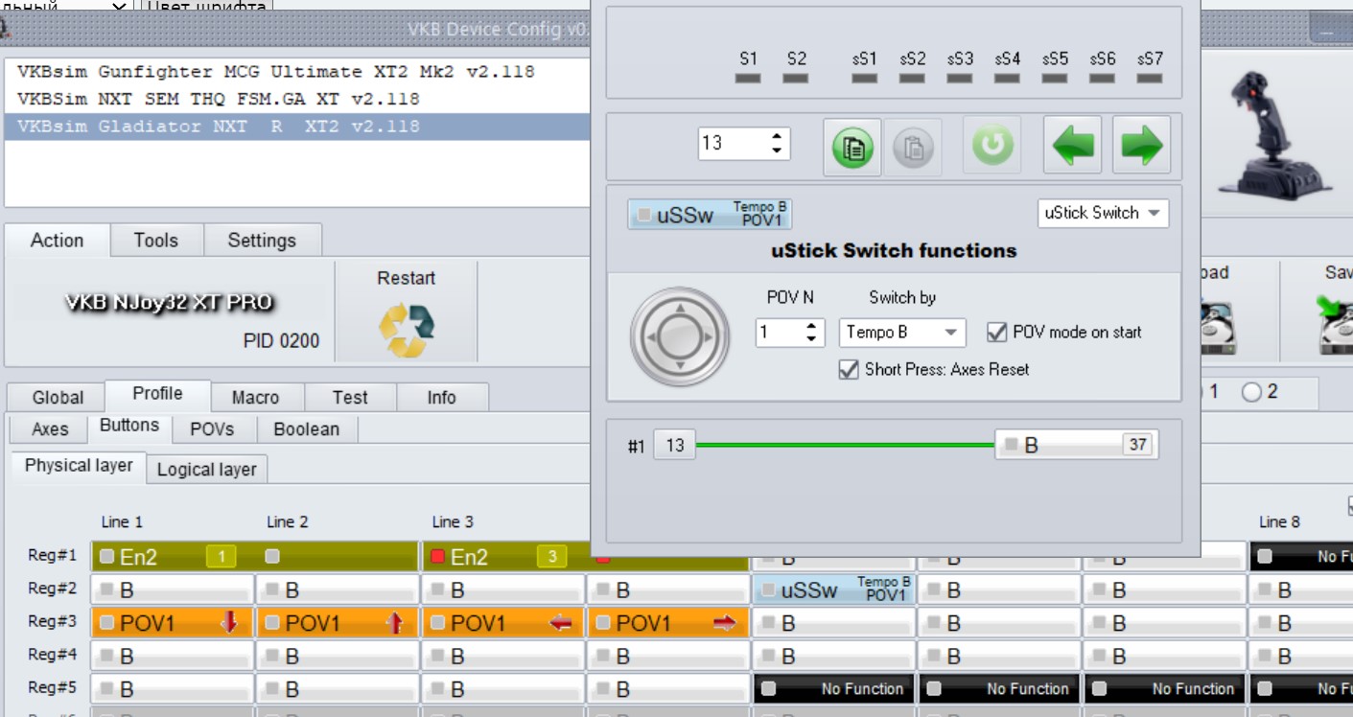The height and width of the screenshot is (717, 1353).
Task: Select the B cell at Reg#4 Line 3
Action: click(x=503, y=657)
